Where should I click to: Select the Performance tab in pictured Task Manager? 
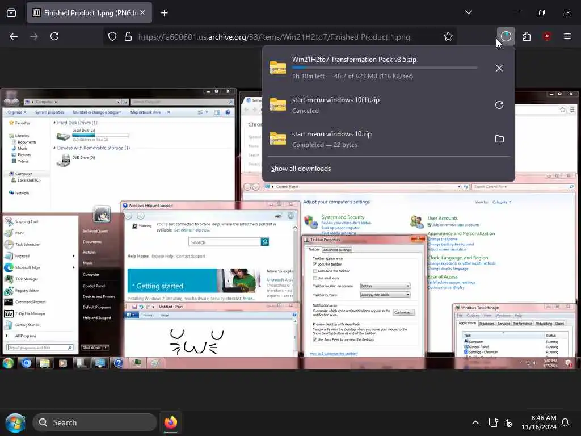pos(523,324)
